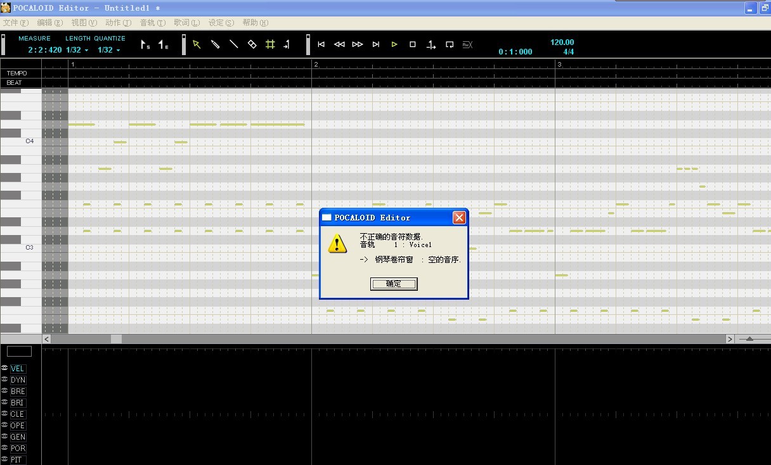Screen dimensions: 771x465
Task: Jump to the end of the song
Action: pos(376,44)
